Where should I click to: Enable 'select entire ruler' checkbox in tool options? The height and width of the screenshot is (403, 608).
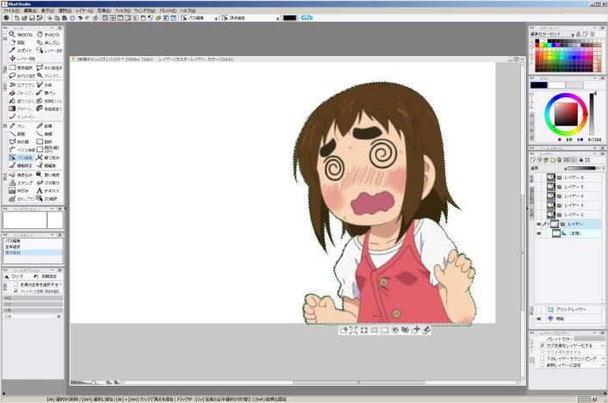pos(16,284)
